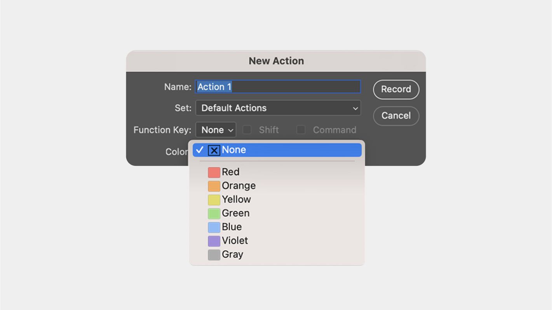552x310 pixels.
Task: Click the Action 1 name field
Action: click(x=278, y=87)
